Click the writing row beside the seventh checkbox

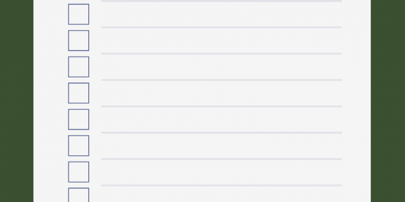tap(222, 172)
